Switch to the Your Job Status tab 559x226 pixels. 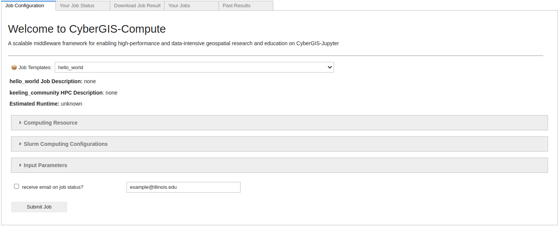[82, 6]
